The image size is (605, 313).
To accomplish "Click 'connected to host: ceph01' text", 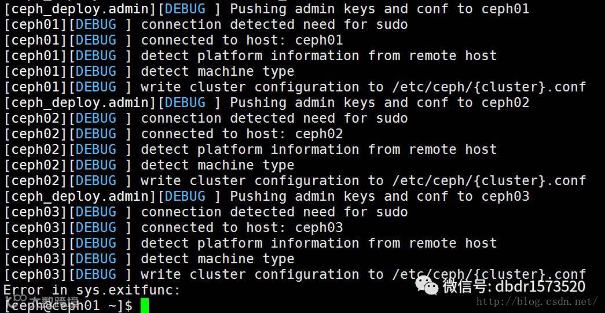I will (x=241, y=40).
